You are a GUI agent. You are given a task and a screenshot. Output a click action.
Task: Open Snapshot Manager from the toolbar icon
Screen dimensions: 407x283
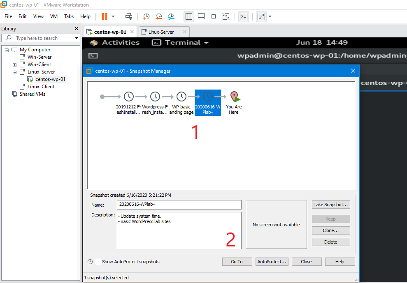(171, 16)
